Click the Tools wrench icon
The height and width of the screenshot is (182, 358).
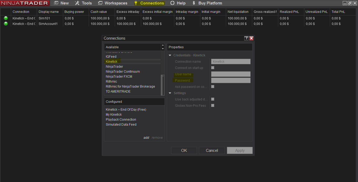pos(77,3)
